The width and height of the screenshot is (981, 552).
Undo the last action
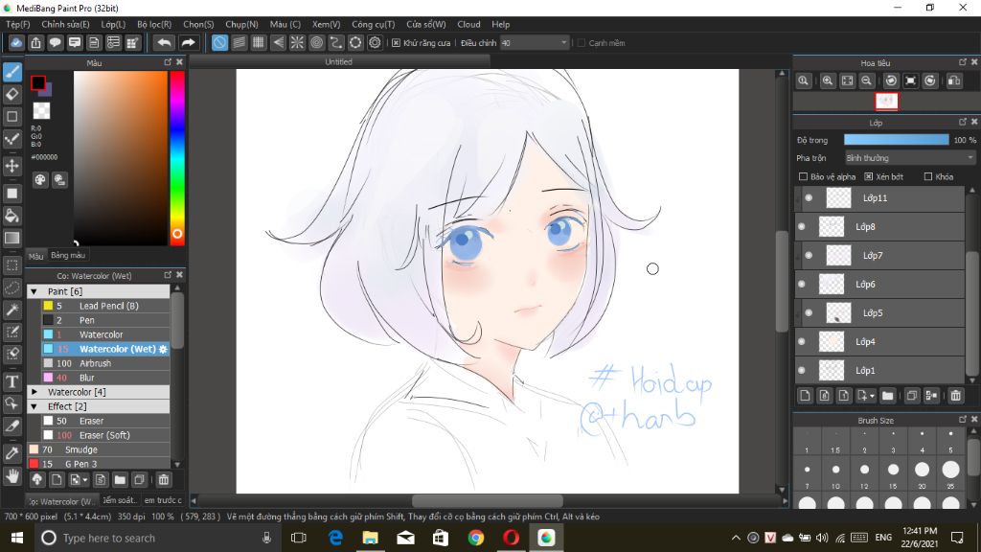(164, 42)
